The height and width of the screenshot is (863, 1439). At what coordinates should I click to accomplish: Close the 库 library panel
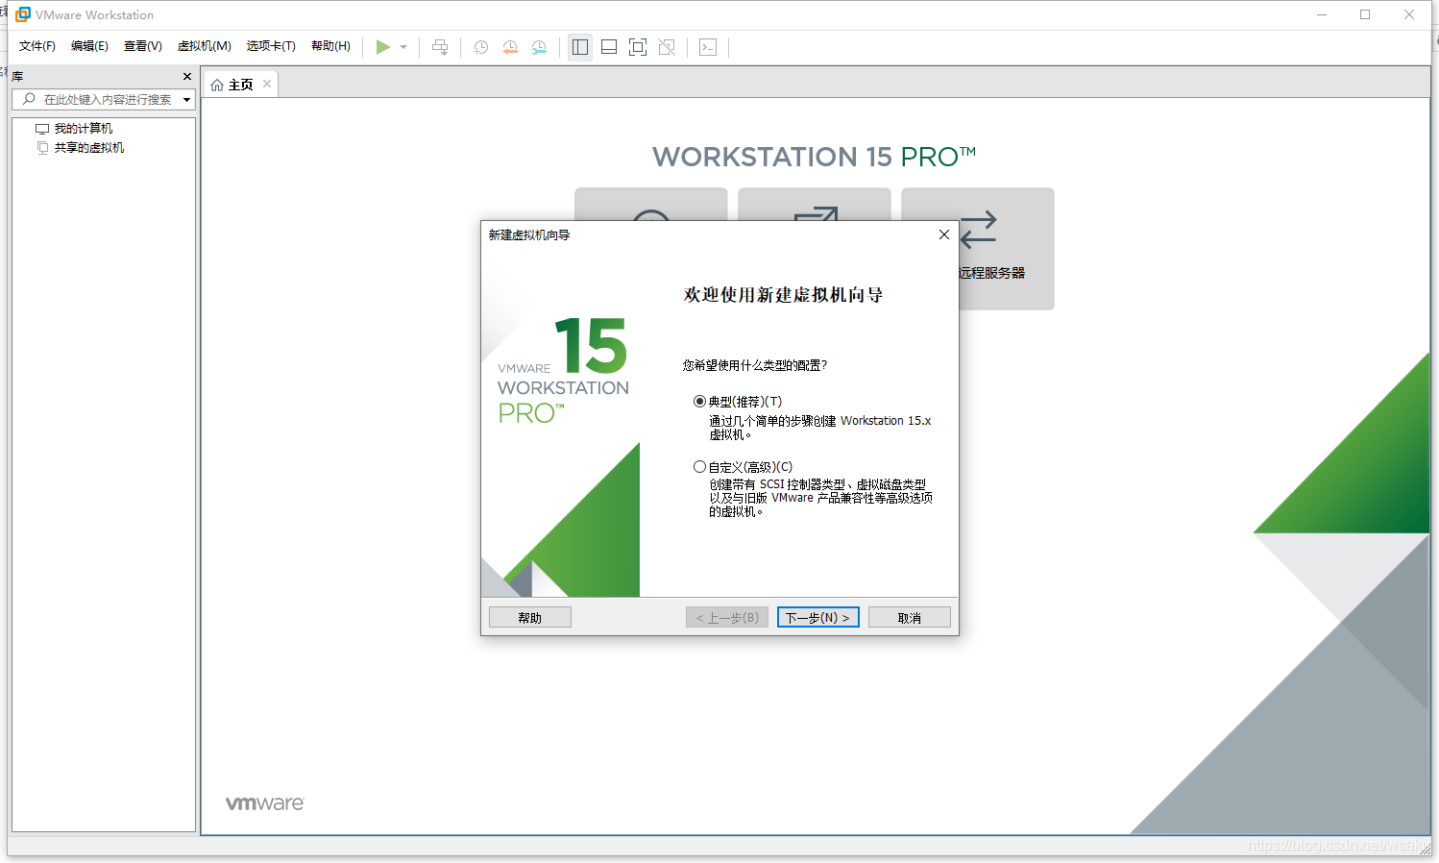point(187,76)
